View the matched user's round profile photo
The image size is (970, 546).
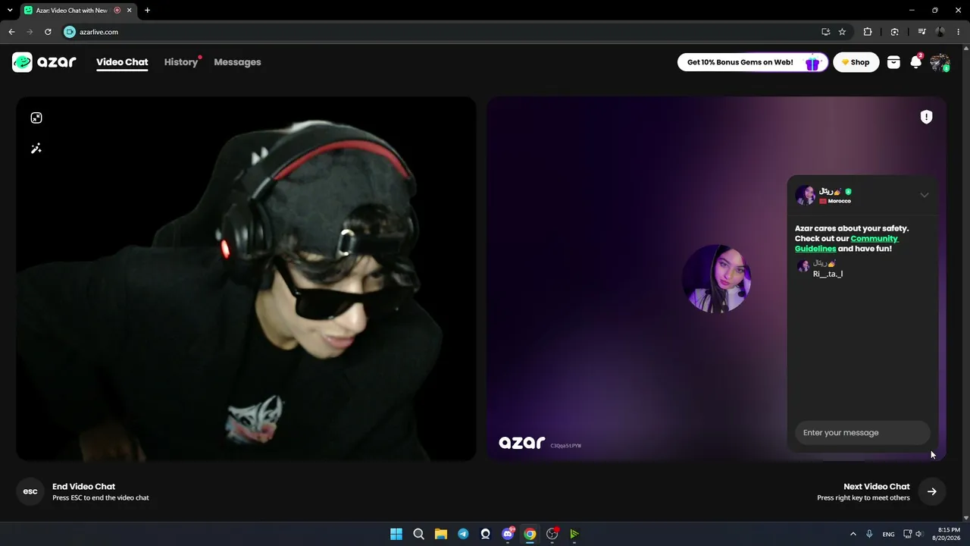(x=716, y=278)
